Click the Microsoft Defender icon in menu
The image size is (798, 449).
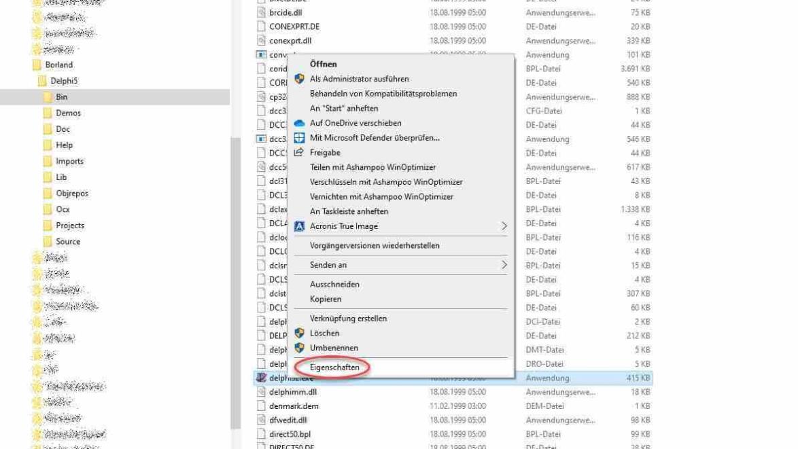tap(299, 138)
